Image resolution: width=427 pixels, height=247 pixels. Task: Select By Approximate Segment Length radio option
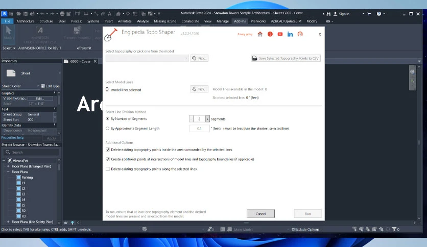pos(108,129)
